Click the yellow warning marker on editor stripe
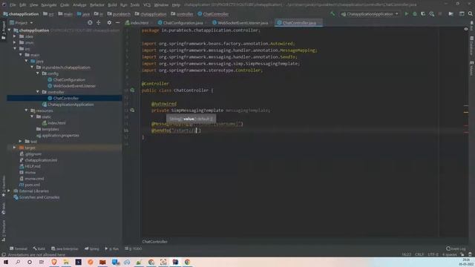 (x=466, y=112)
